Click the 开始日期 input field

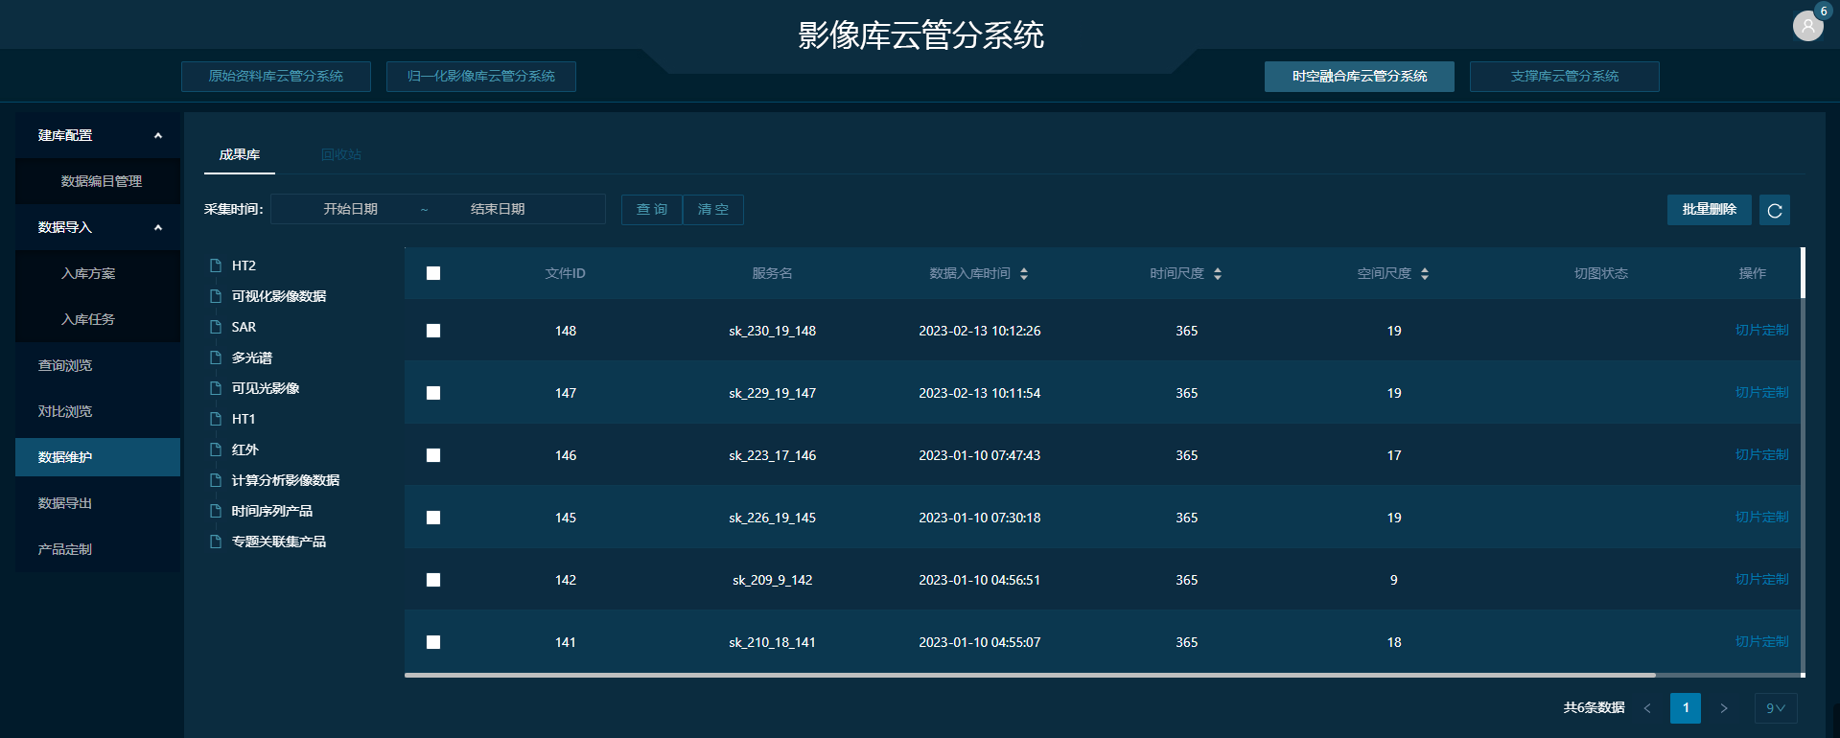[350, 209]
